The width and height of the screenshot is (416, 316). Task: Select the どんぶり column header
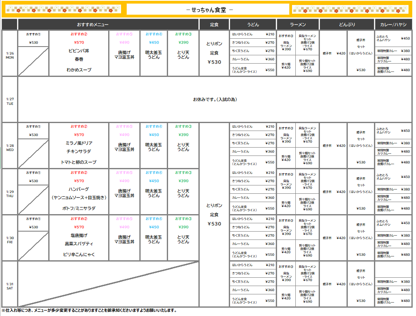347,25
